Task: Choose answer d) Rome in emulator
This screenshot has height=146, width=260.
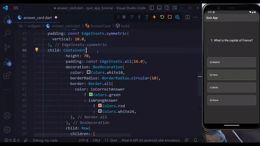Action: point(232,100)
